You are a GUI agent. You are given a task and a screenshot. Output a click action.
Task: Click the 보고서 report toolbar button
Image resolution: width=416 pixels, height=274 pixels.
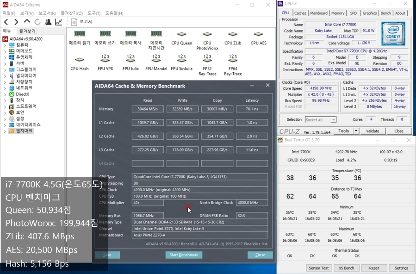[82, 22]
